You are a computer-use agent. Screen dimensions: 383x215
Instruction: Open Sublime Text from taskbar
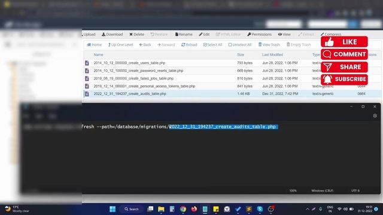(x=249, y=209)
